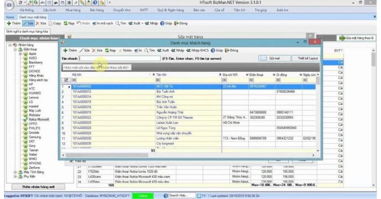Open the Chuyển kho menu

(121, 10)
